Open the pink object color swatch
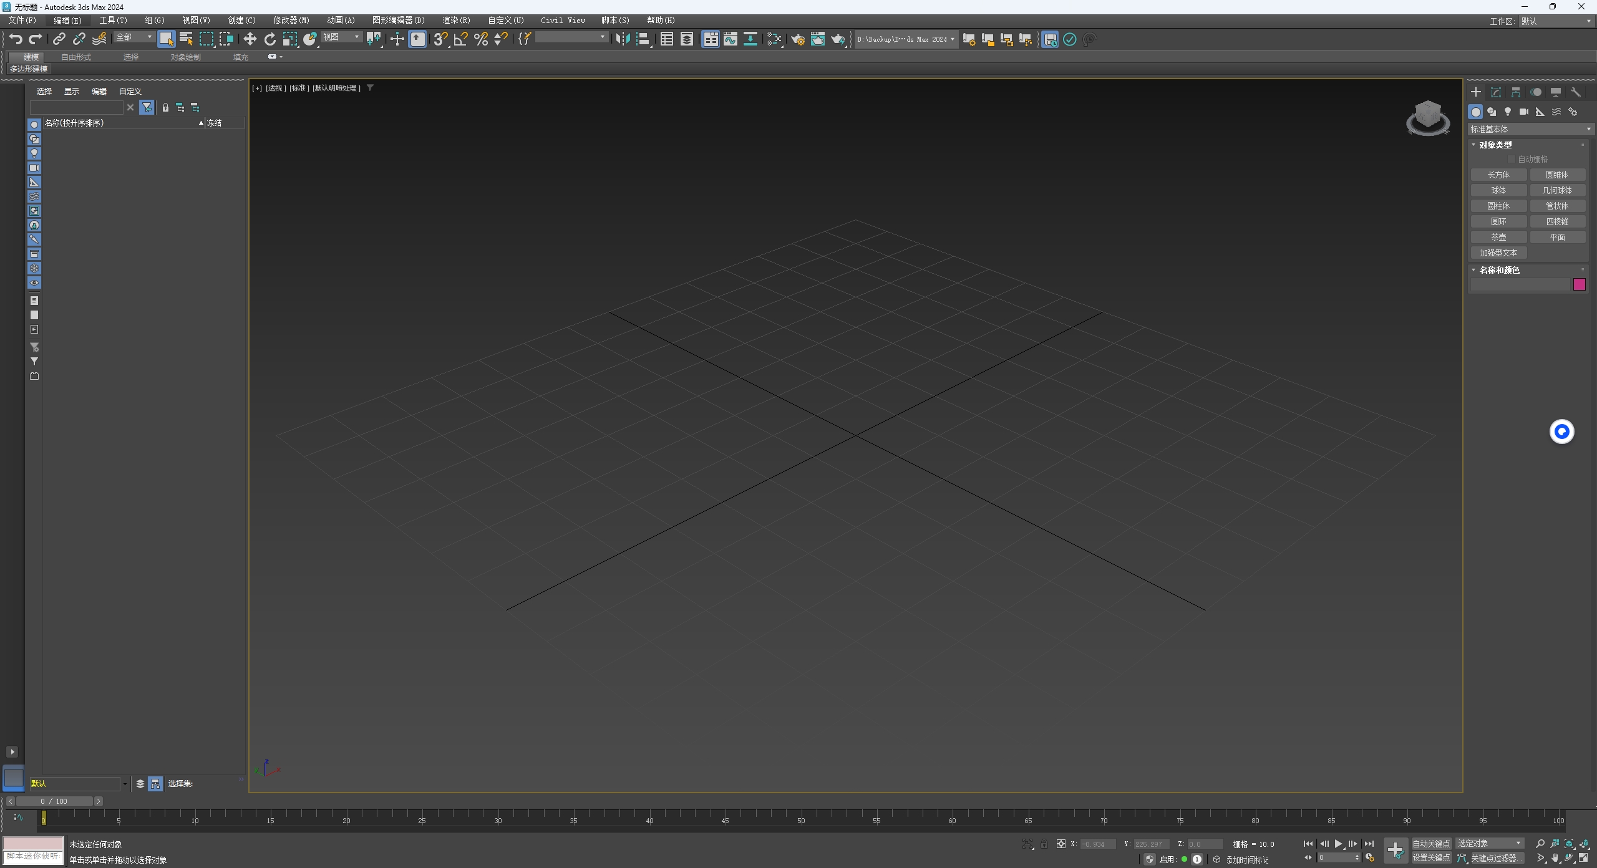1597x868 pixels. (1580, 285)
